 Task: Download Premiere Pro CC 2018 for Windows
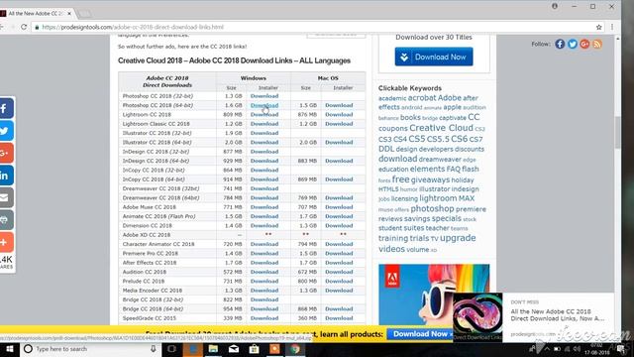coord(264,254)
